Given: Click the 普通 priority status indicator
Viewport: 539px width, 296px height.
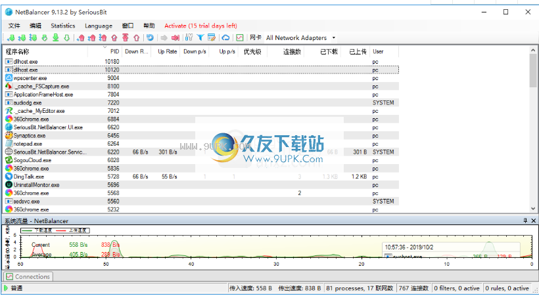Looking at the screenshot, I should click(13, 288).
